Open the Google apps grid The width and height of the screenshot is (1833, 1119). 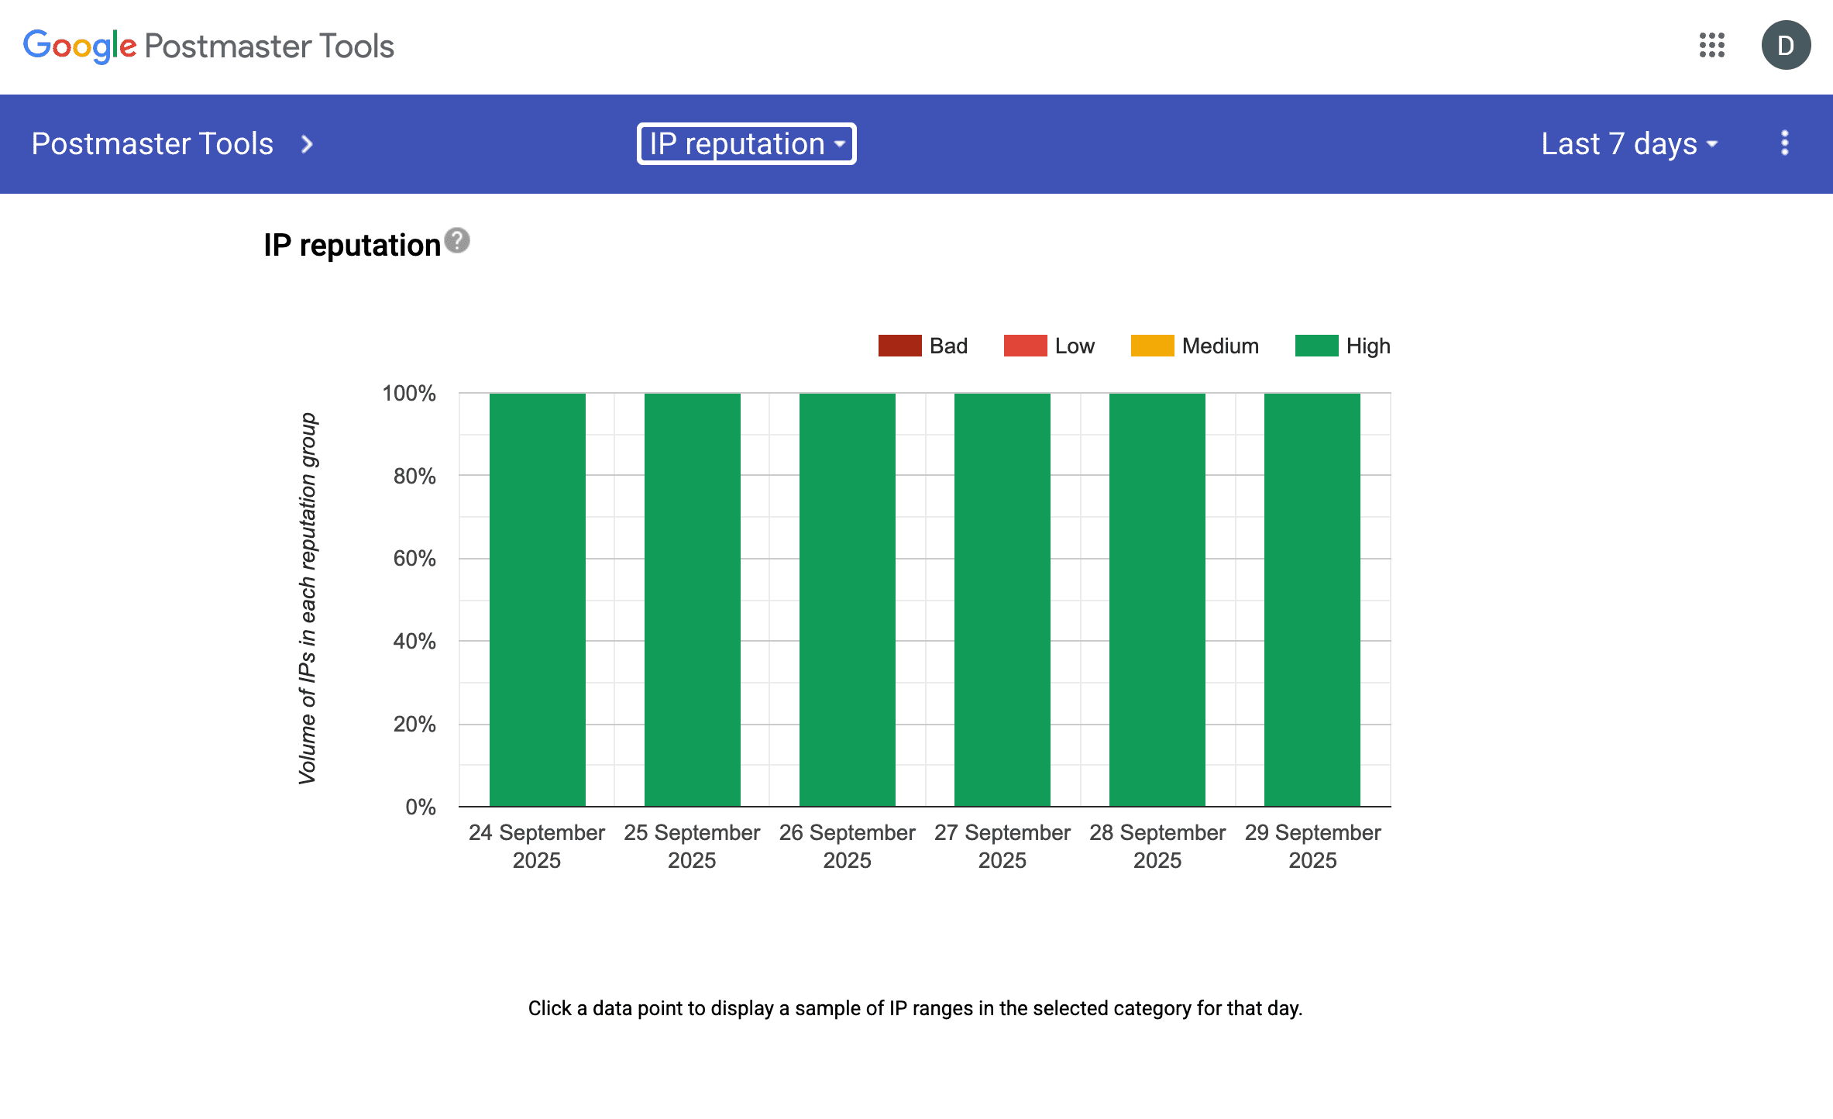click(1711, 45)
